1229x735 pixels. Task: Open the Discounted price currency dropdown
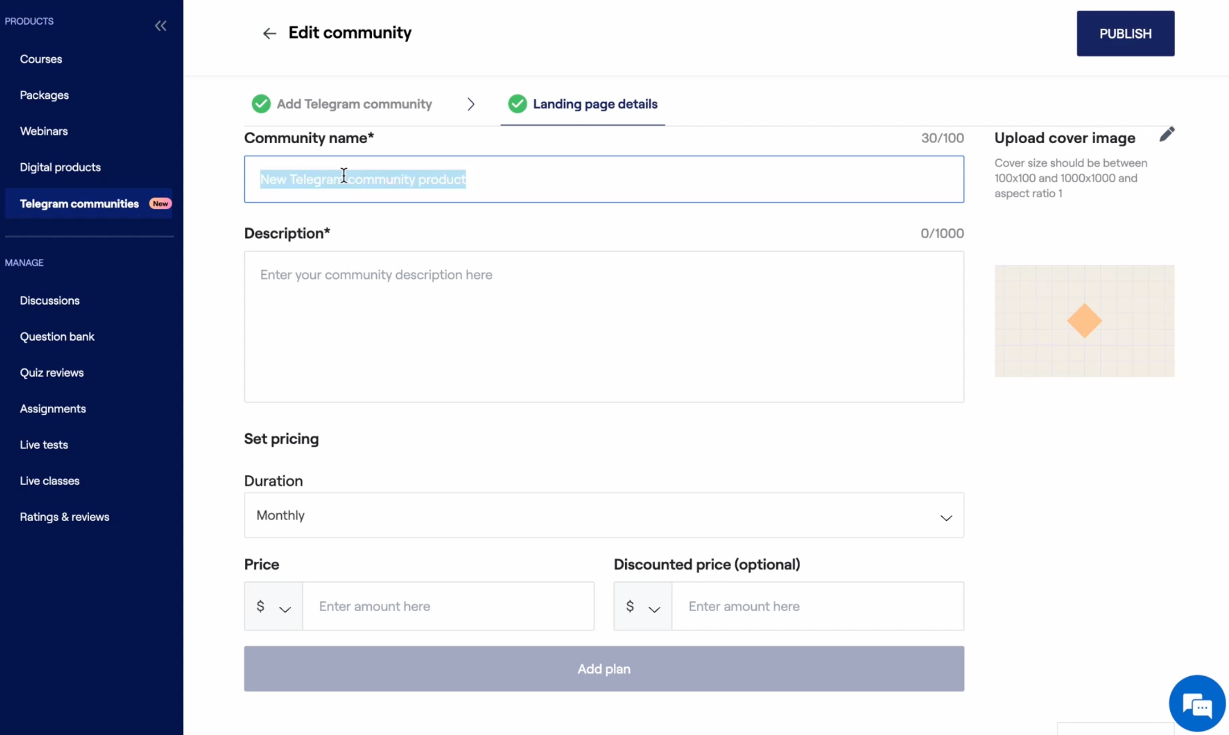click(x=642, y=607)
